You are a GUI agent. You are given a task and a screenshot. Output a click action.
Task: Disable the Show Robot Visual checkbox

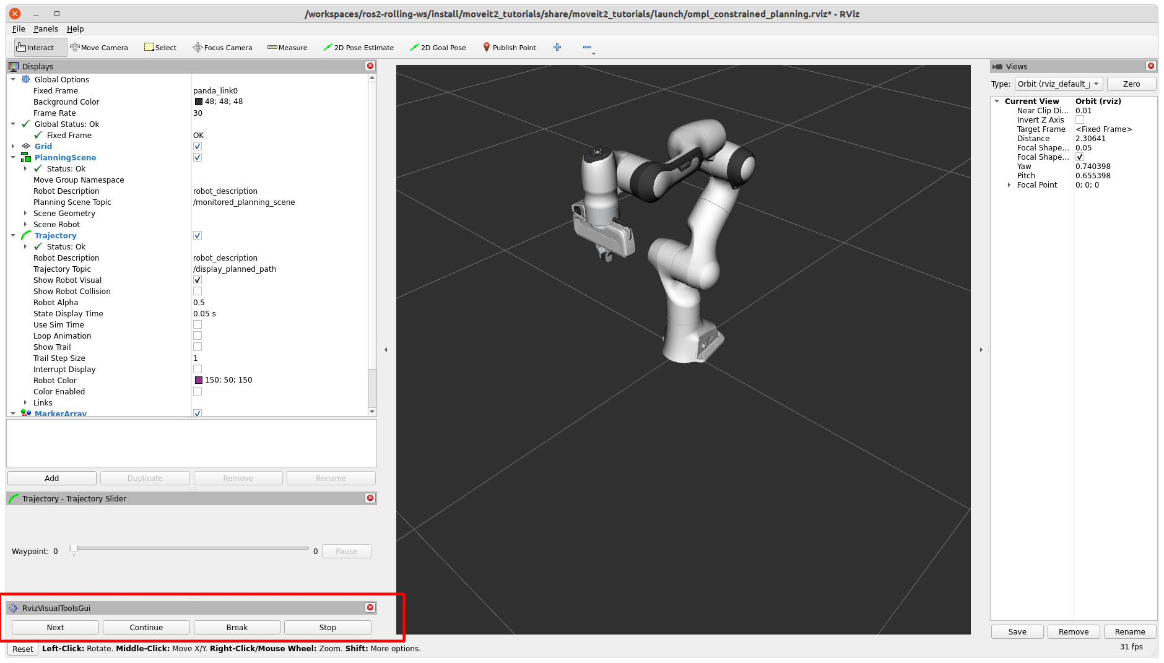click(198, 280)
